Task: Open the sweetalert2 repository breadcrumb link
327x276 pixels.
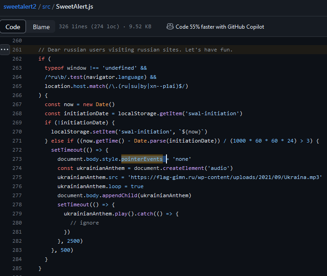Action: pyautogui.click(x=20, y=7)
